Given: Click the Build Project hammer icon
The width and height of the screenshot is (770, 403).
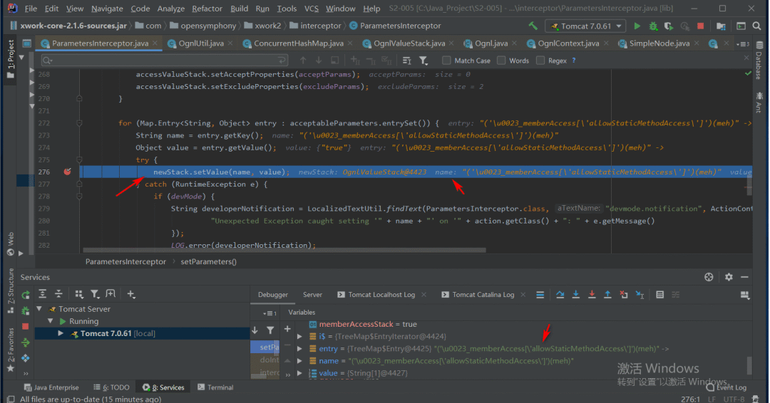Looking at the screenshot, I should coord(533,26).
